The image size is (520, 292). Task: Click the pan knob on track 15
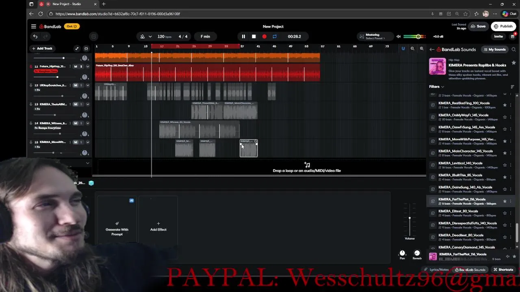tap(84, 152)
